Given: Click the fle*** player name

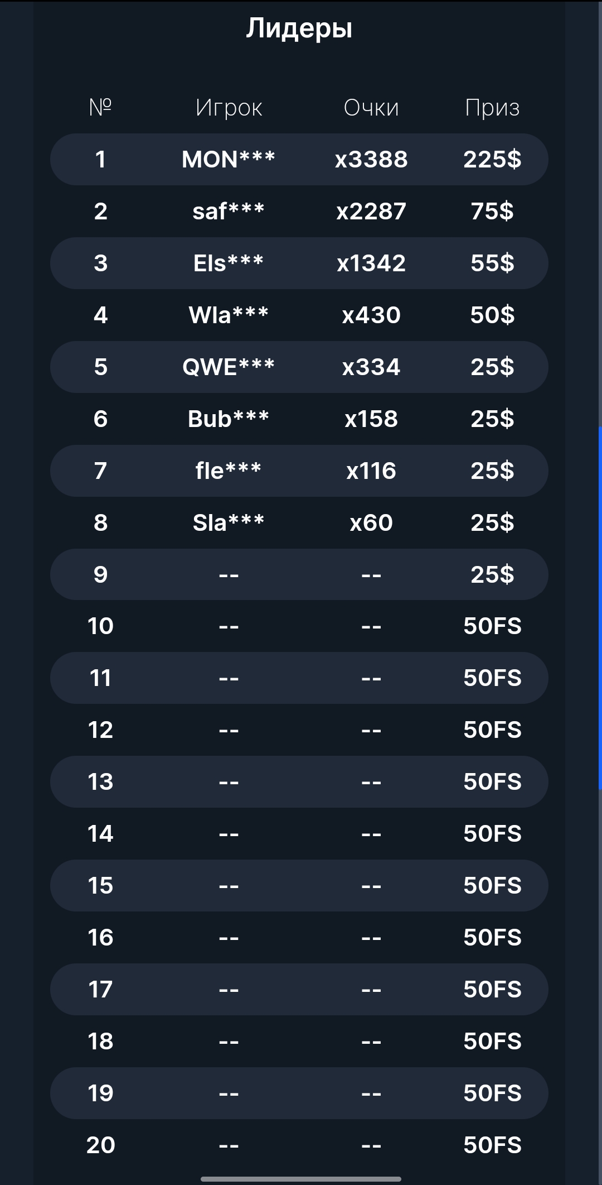Looking at the screenshot, I should (229, 471).
